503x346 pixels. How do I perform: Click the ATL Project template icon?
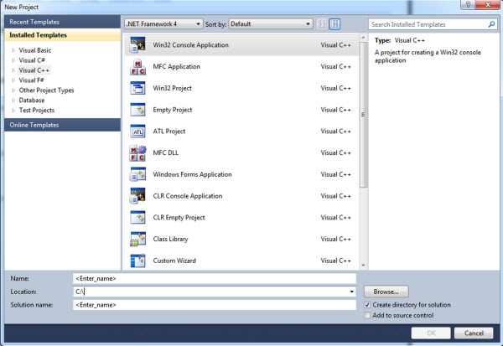point(137,132)
